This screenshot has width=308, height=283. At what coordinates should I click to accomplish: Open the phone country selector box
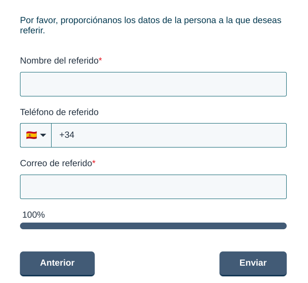tap(36, 135)
